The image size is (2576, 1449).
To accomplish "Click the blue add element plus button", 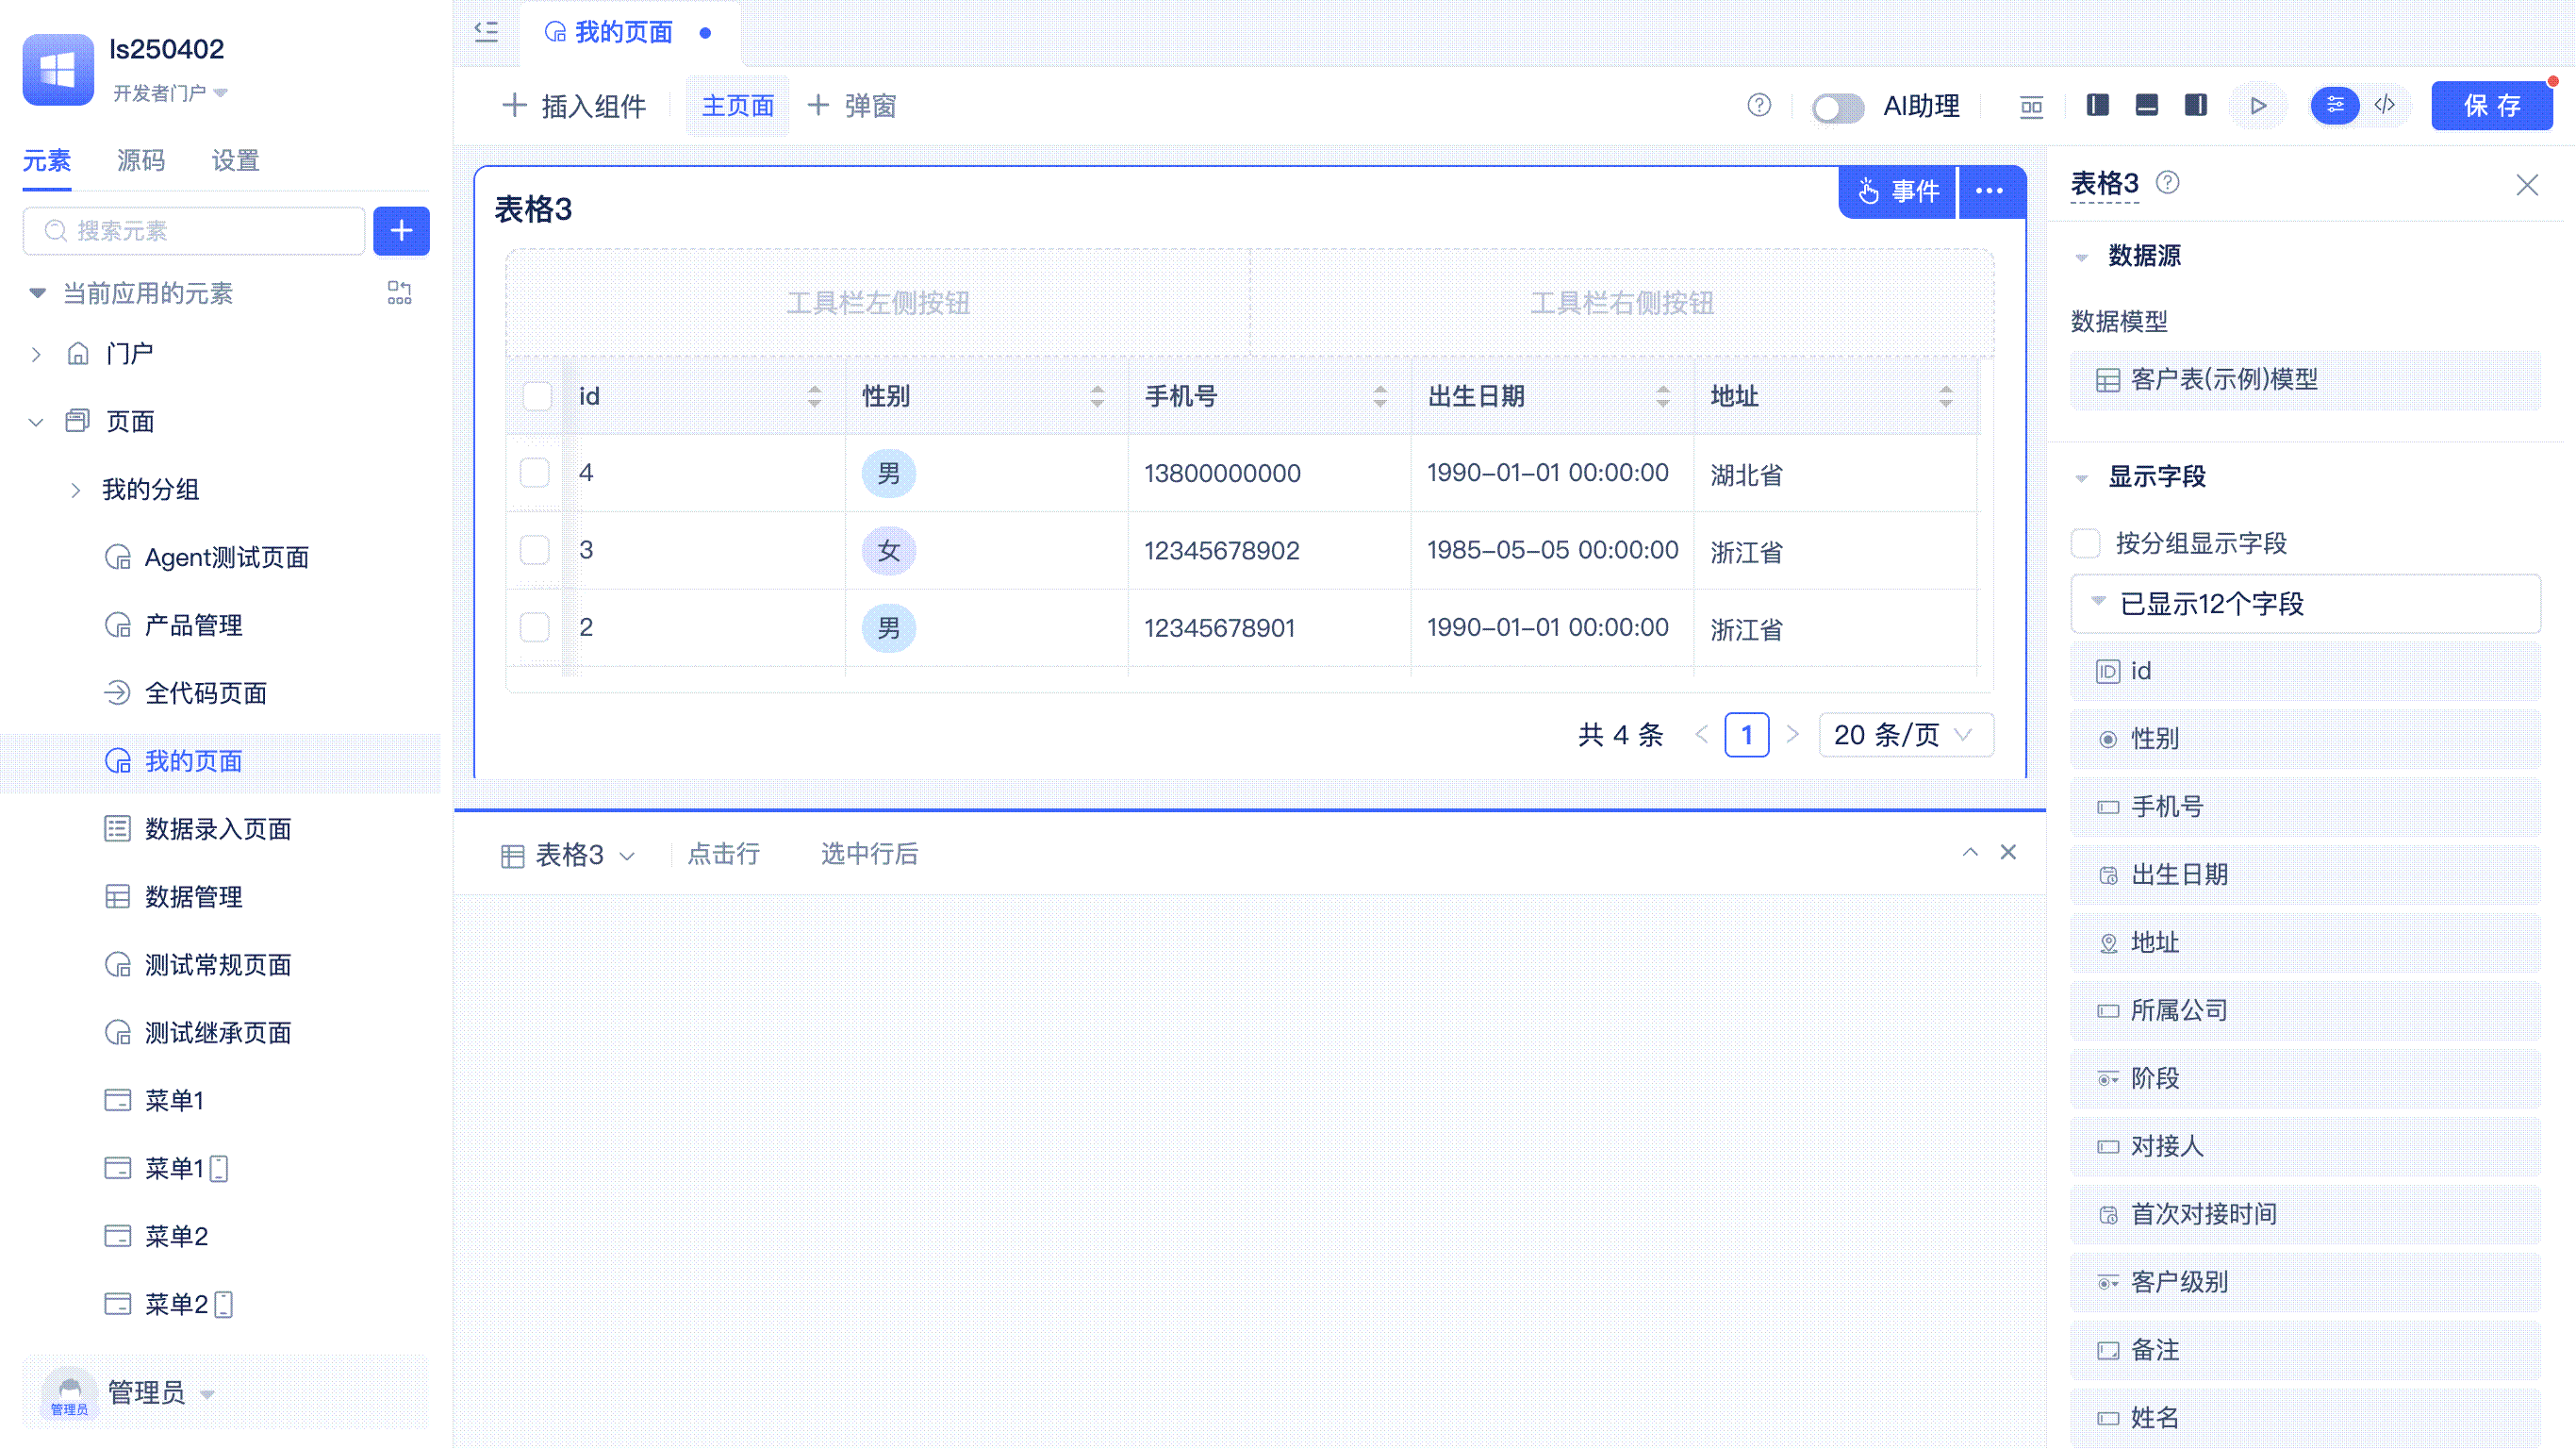I will pyautogui.click(x=401, y=231).
